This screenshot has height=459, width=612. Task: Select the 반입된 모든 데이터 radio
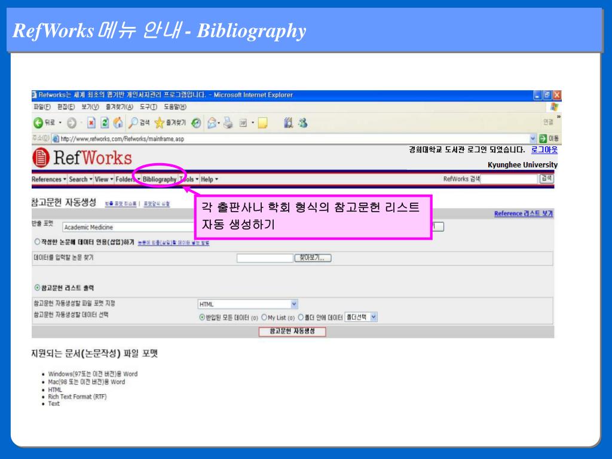click(202, 318)
